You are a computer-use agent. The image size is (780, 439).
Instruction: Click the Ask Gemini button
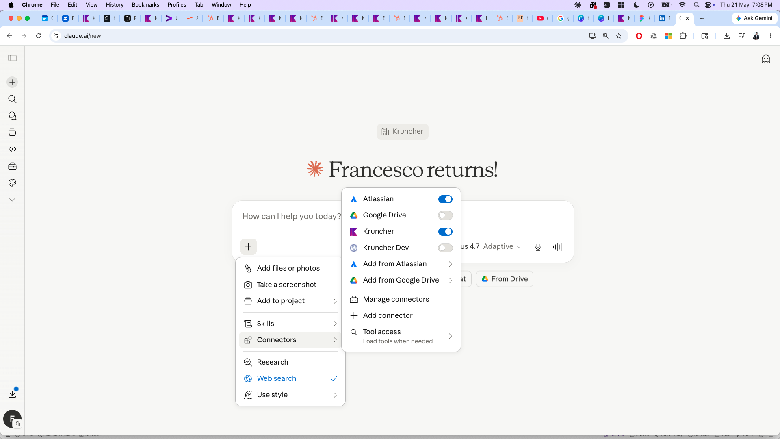754,18
